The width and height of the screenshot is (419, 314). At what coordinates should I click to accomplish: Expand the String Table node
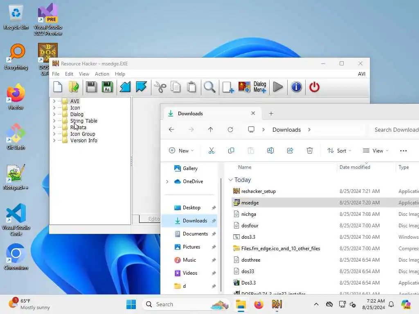pyautogui.click(x=54, y=121)
